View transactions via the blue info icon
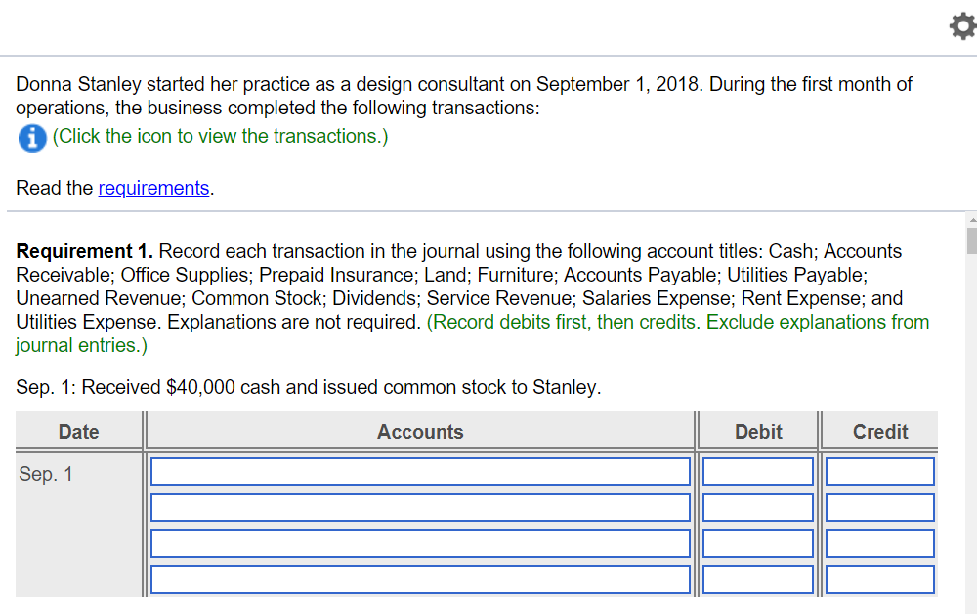This screenshot has width=977, height=614. coord(32,138)
